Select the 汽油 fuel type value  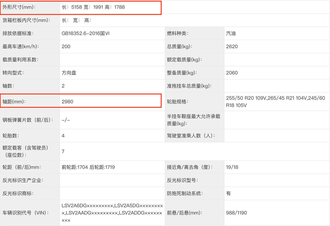[231, 34]
